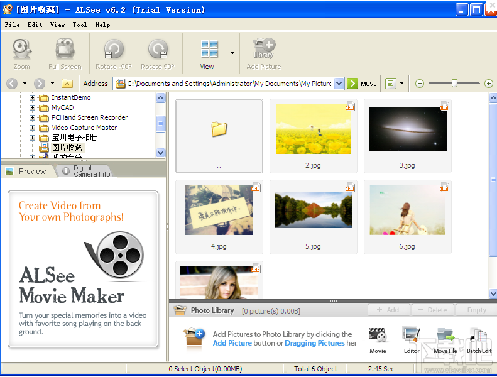Image resolution: width=497 pixels, height=377 pixels.
Task: Expand the MyCAD folder node
Action: pos(32,108)
